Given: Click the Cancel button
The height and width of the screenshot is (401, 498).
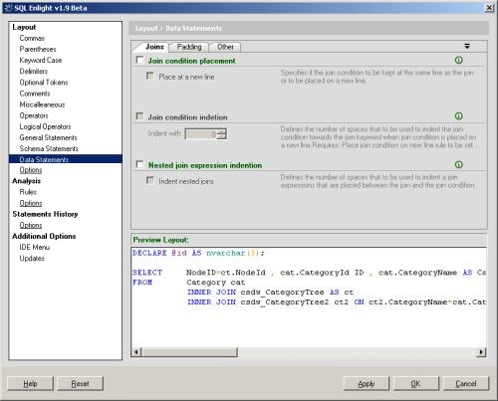Looking at the screenshot, I should pyautogui.click(x=466, y=384).
